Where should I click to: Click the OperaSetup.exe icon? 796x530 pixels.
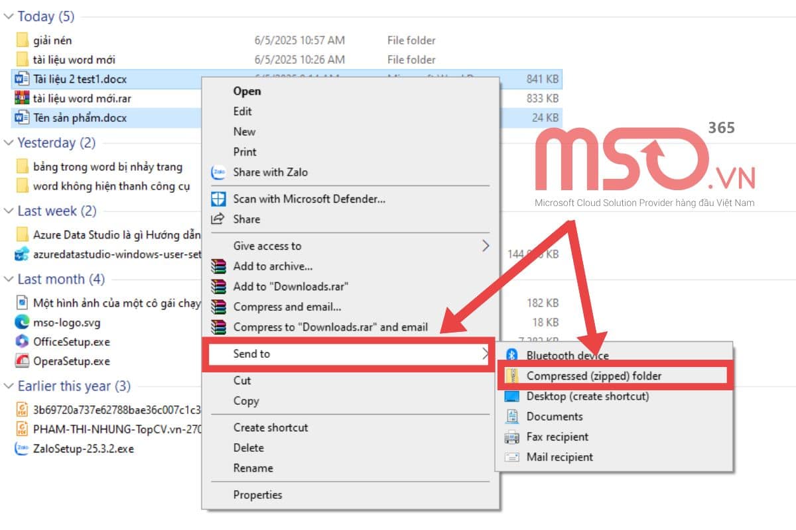pyautogui.click(x=22, y=361)
